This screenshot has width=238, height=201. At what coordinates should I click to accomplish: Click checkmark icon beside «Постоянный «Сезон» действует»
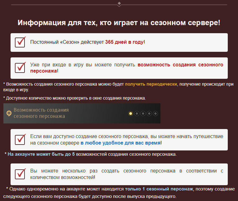(x=20, y=42)
